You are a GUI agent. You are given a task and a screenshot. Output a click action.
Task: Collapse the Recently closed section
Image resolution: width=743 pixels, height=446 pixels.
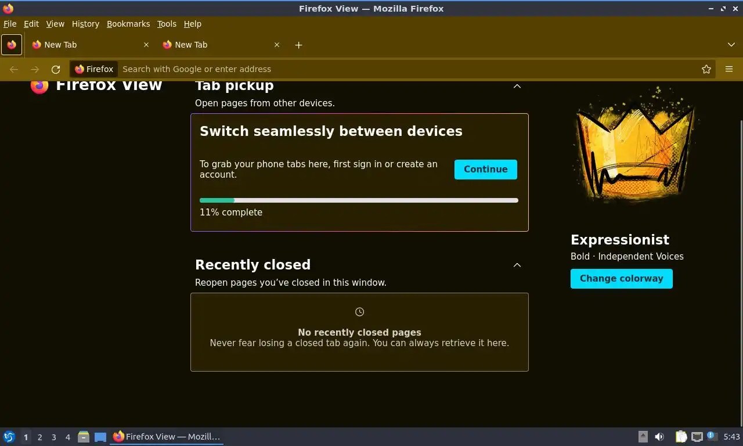(517, 265)
